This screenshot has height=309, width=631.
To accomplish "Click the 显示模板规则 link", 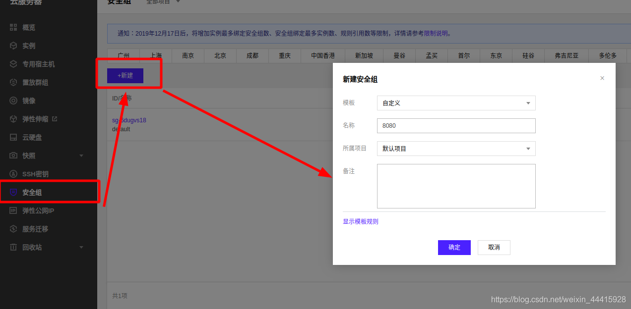I will point(360,221).
